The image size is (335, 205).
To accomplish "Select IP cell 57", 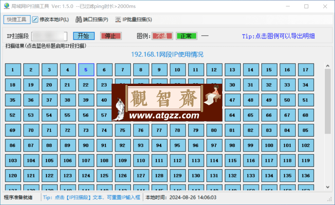I will click(104, 115).
